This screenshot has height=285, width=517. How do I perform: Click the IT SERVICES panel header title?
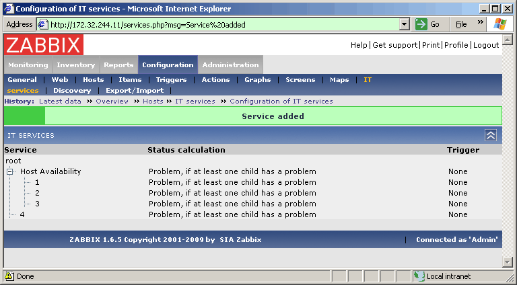point(31,135)
